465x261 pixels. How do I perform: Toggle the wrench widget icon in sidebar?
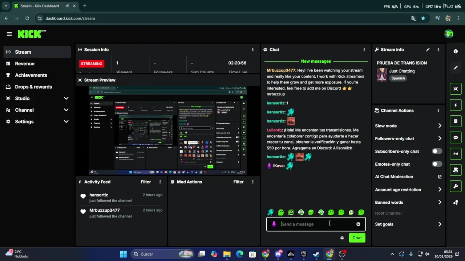[x=456, y=186]
